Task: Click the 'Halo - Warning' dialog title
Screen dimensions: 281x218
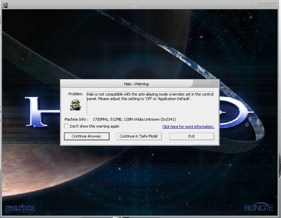Action: 136,84
